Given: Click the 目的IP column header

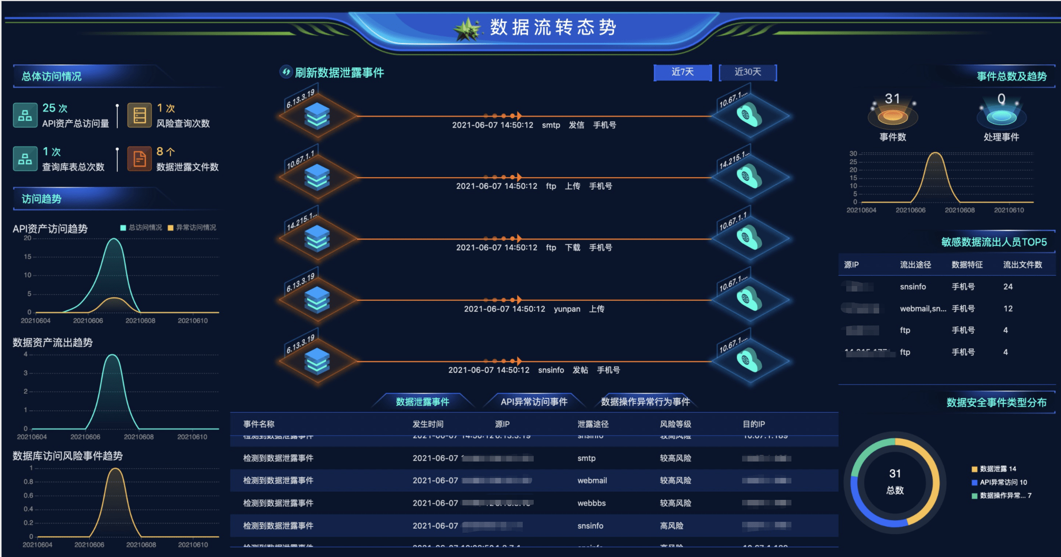Looking at the screenshot, I should 754,424.
